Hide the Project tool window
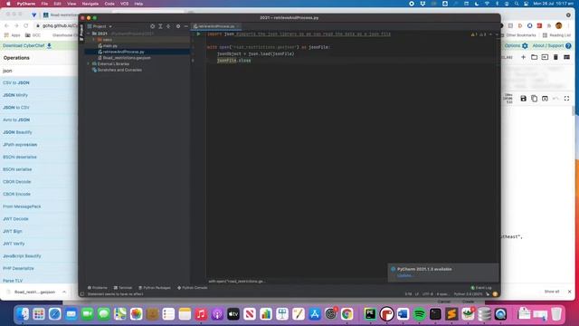This screenshot has height=326, width=579. tap(185, 26)
